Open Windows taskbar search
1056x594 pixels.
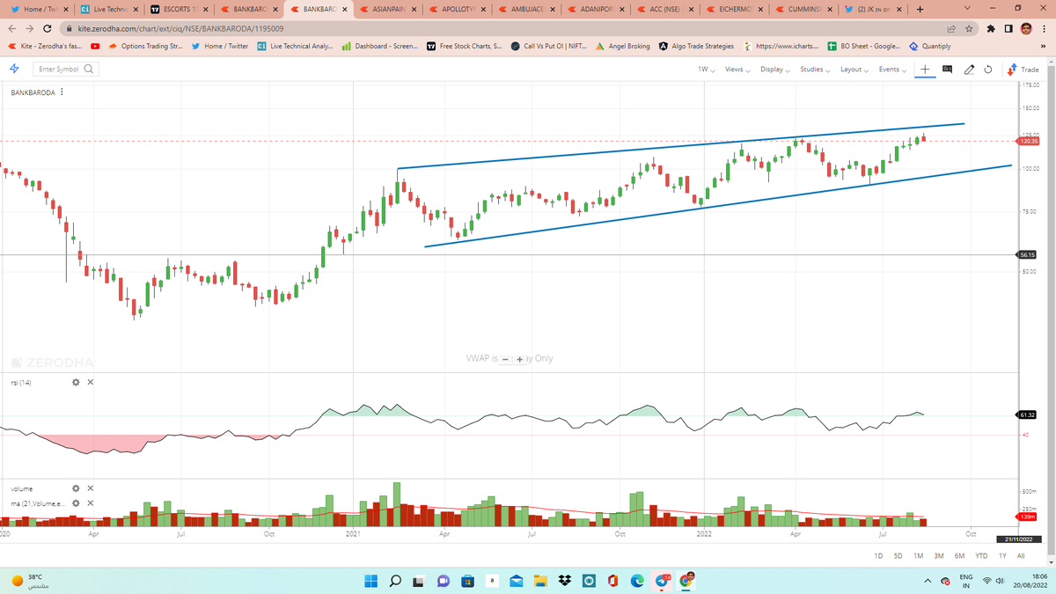(x=395, y=580)
